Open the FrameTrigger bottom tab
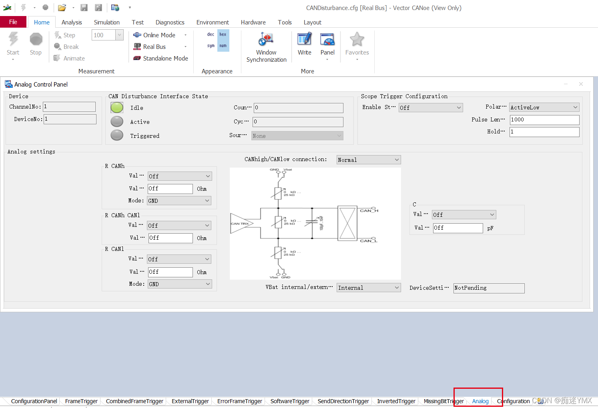This screenshot has height=408, width=598. (81, 401)
